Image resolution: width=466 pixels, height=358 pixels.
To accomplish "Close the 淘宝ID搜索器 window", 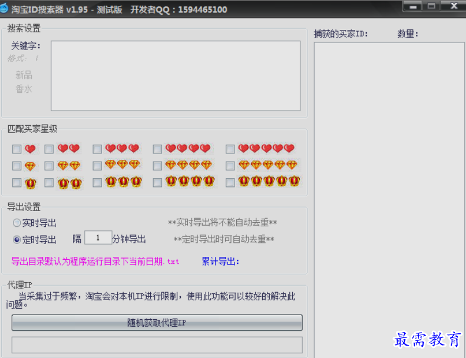I will [454, 6].
